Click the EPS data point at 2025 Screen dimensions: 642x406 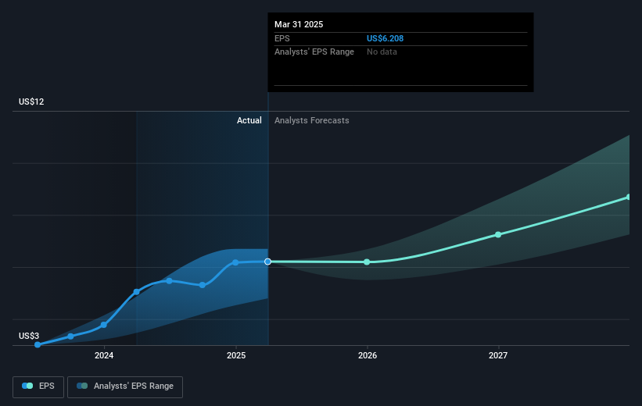tap(235, 262)
